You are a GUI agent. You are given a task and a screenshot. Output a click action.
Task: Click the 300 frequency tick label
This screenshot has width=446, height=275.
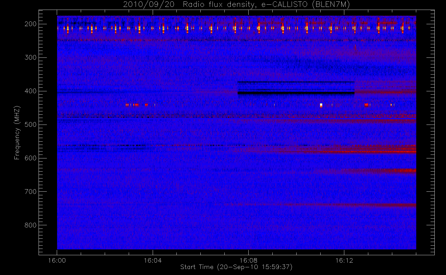pyautogui.click(x=30, y=57)
